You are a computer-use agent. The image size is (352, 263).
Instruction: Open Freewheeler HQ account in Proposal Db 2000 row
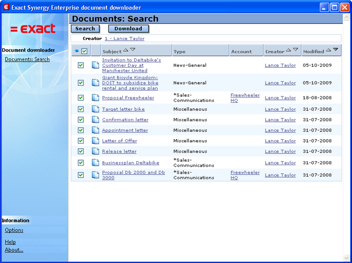click(x=245, y=175)
